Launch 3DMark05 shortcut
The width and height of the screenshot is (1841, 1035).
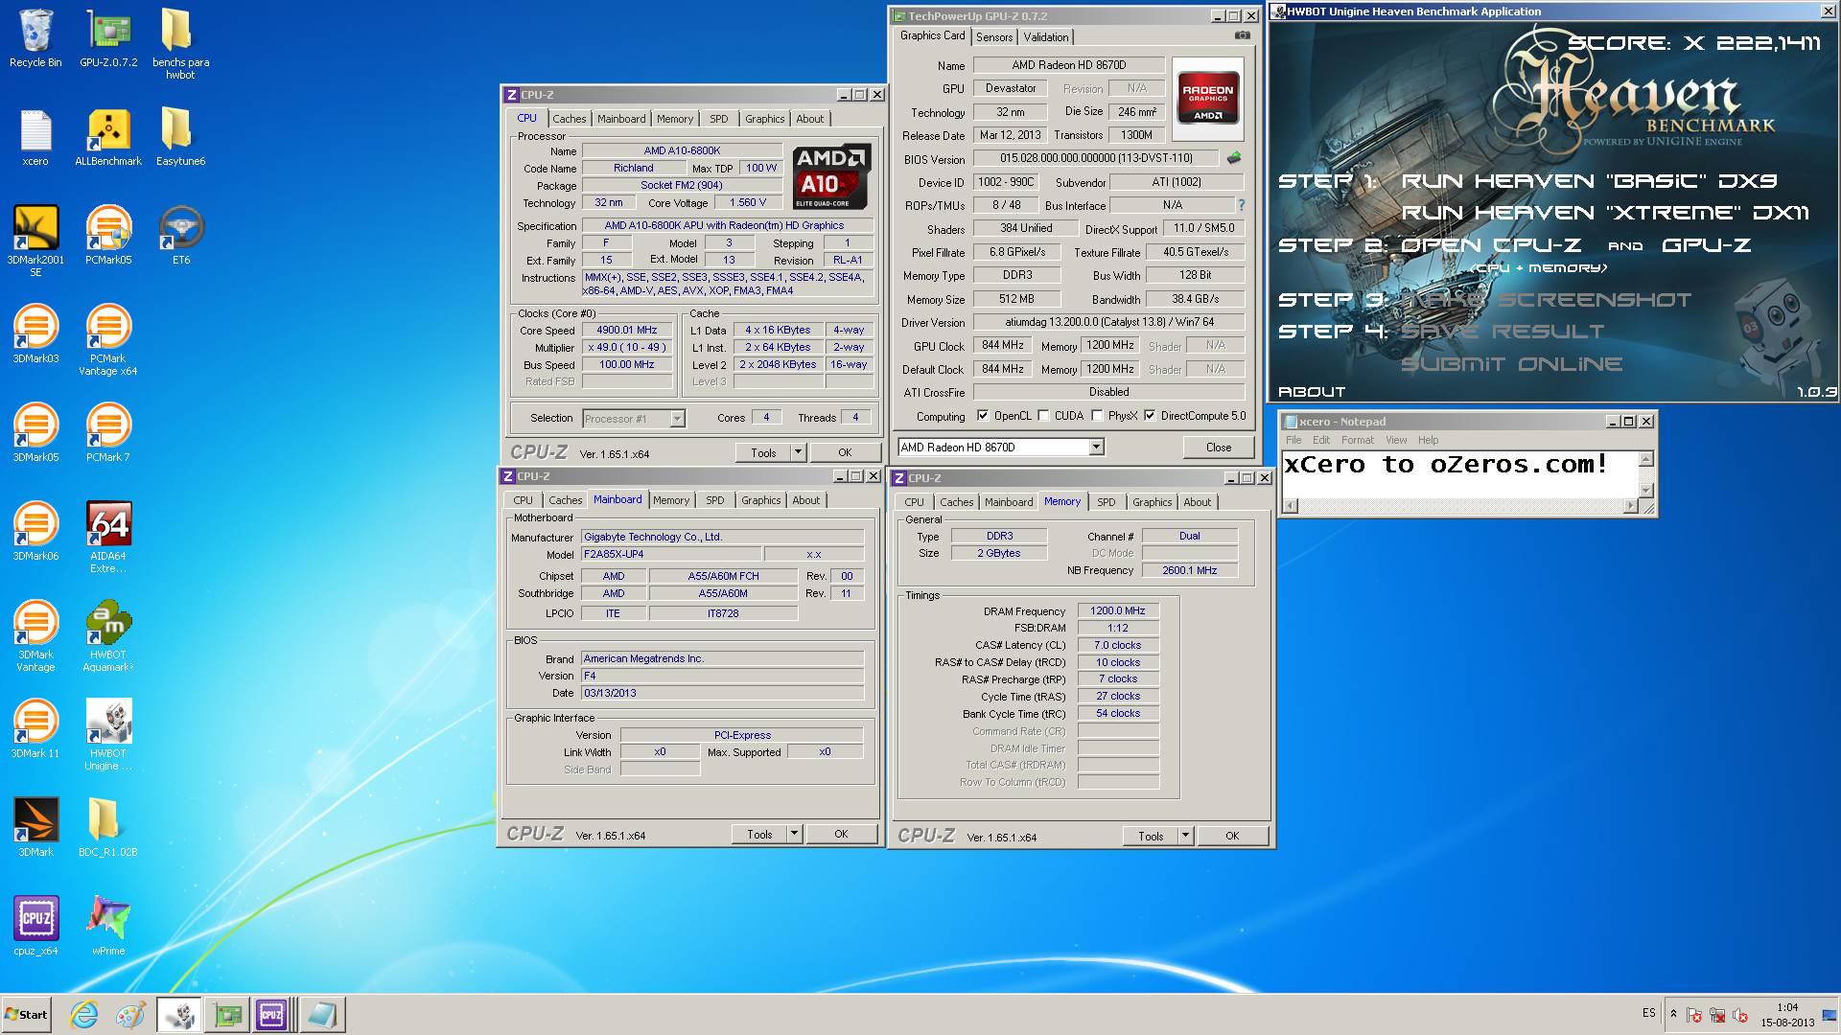coord(35,432)
